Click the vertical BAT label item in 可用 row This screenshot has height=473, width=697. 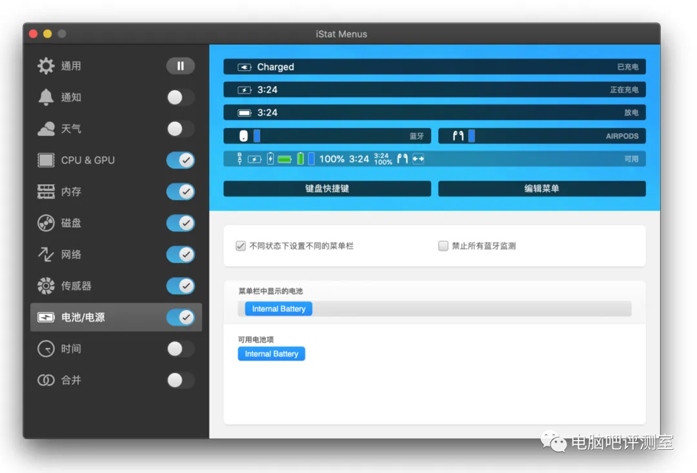tap(239, 159)
